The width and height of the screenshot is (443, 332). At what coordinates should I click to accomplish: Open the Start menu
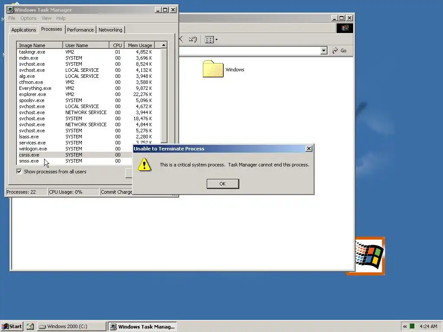click(12, 326)
